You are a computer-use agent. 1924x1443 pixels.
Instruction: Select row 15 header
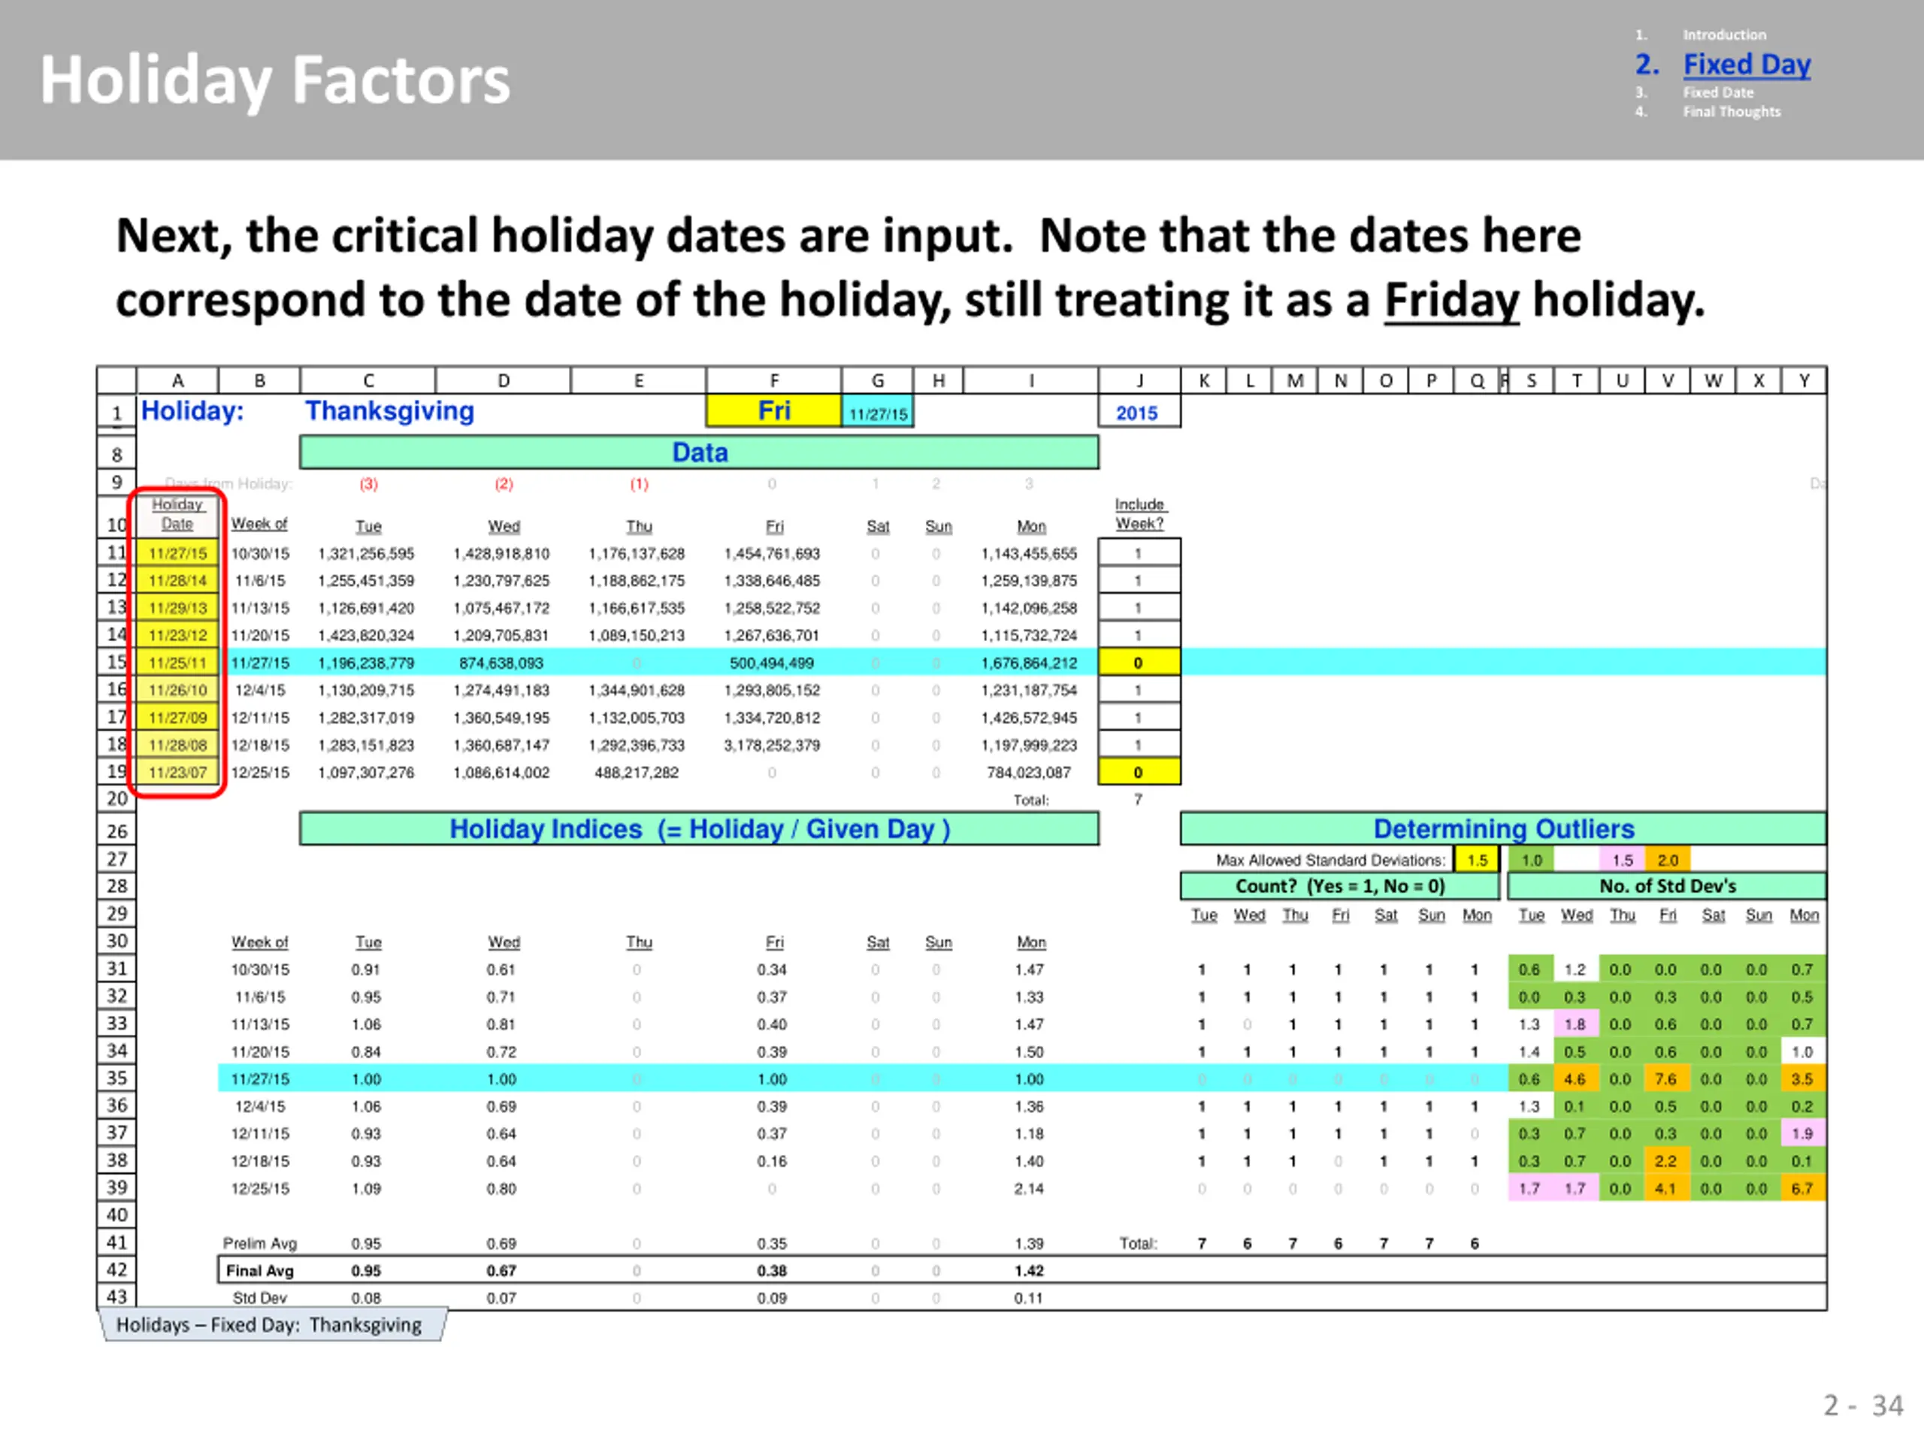click(116, 662)
